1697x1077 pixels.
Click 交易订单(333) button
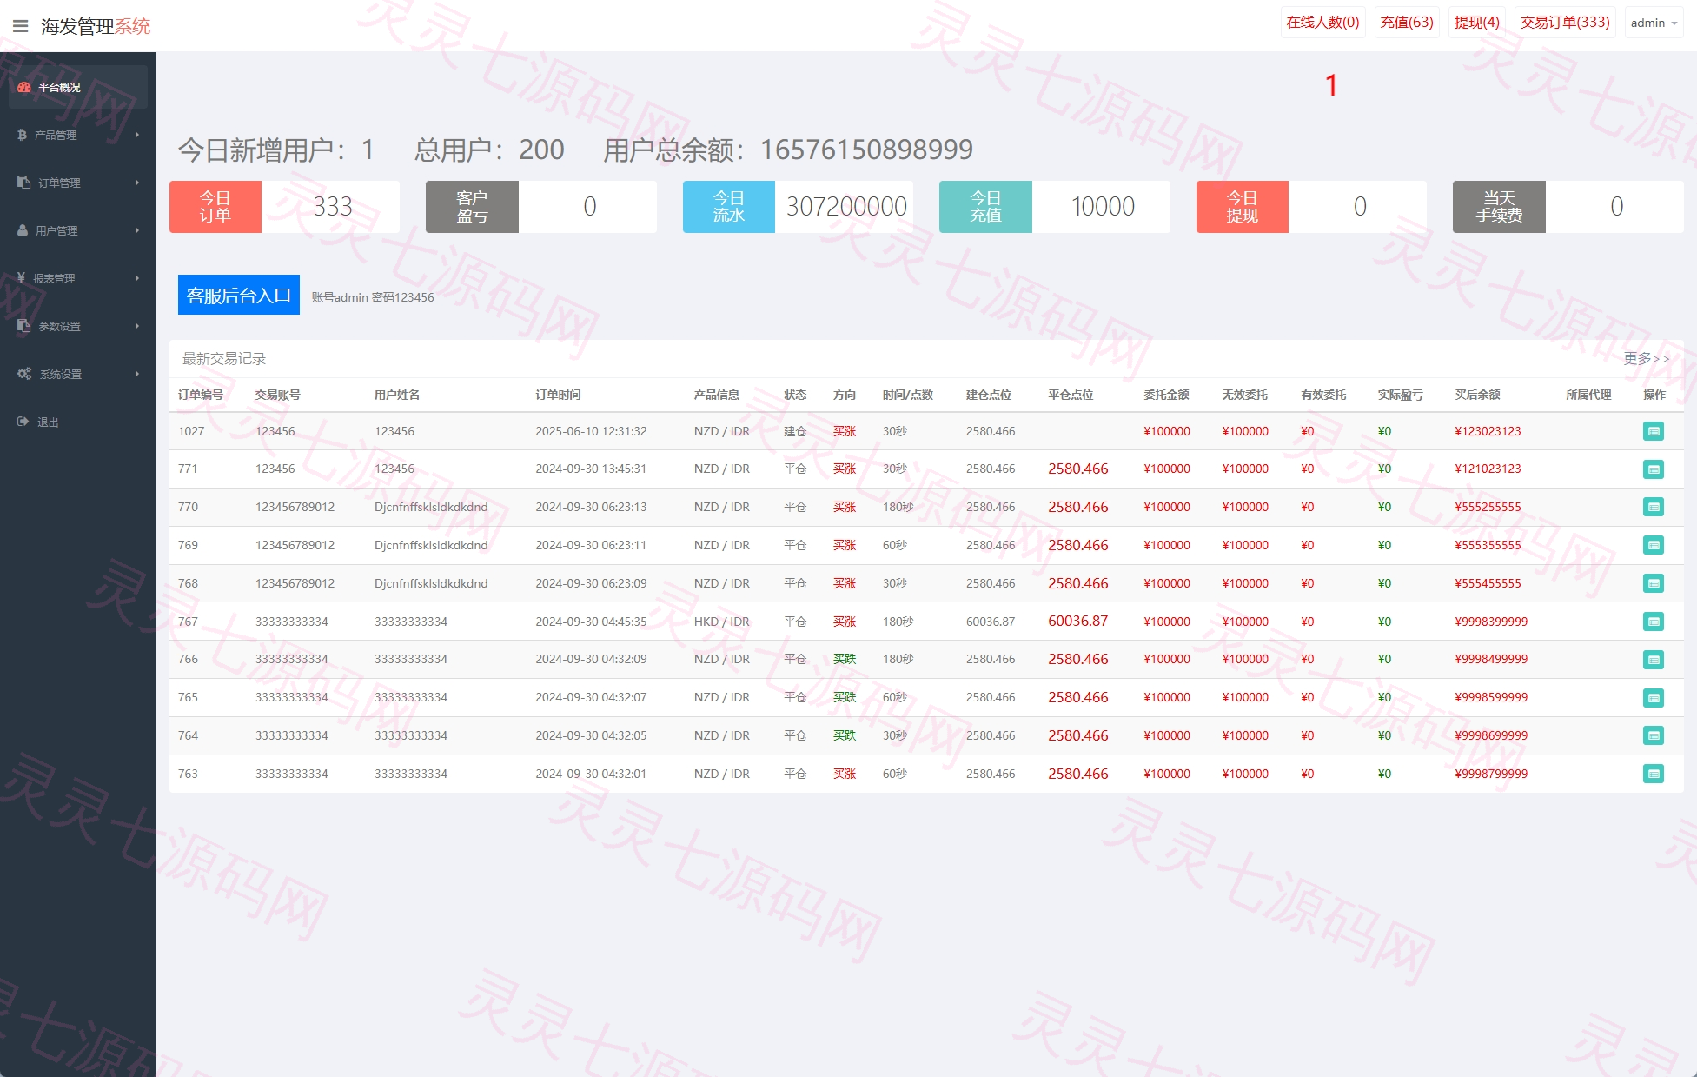coord(1565,23)
